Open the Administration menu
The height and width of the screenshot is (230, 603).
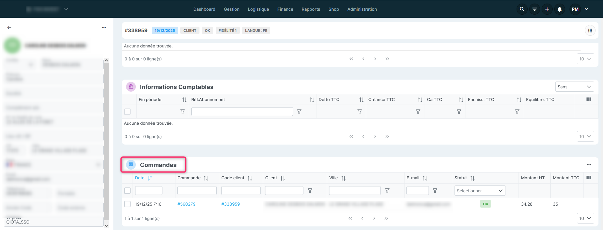pyautogui.click(x=362, y=9)
